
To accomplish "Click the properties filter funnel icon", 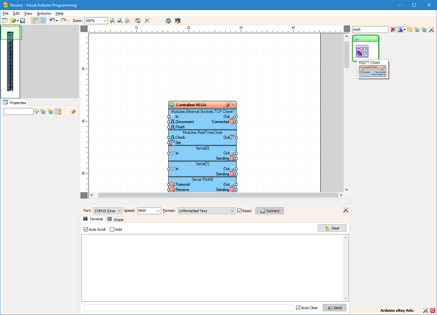I will 37,112.
